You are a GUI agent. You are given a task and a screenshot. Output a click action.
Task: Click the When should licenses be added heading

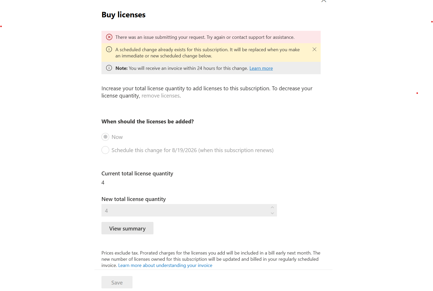[148, 122]
